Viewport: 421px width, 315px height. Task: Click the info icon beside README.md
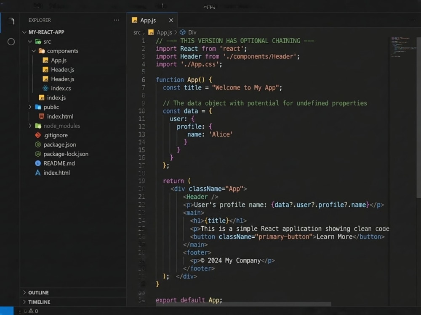[x=38, y=163]
